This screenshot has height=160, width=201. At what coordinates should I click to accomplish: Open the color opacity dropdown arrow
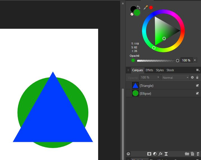pyautogui.click(x=195, y=60)
